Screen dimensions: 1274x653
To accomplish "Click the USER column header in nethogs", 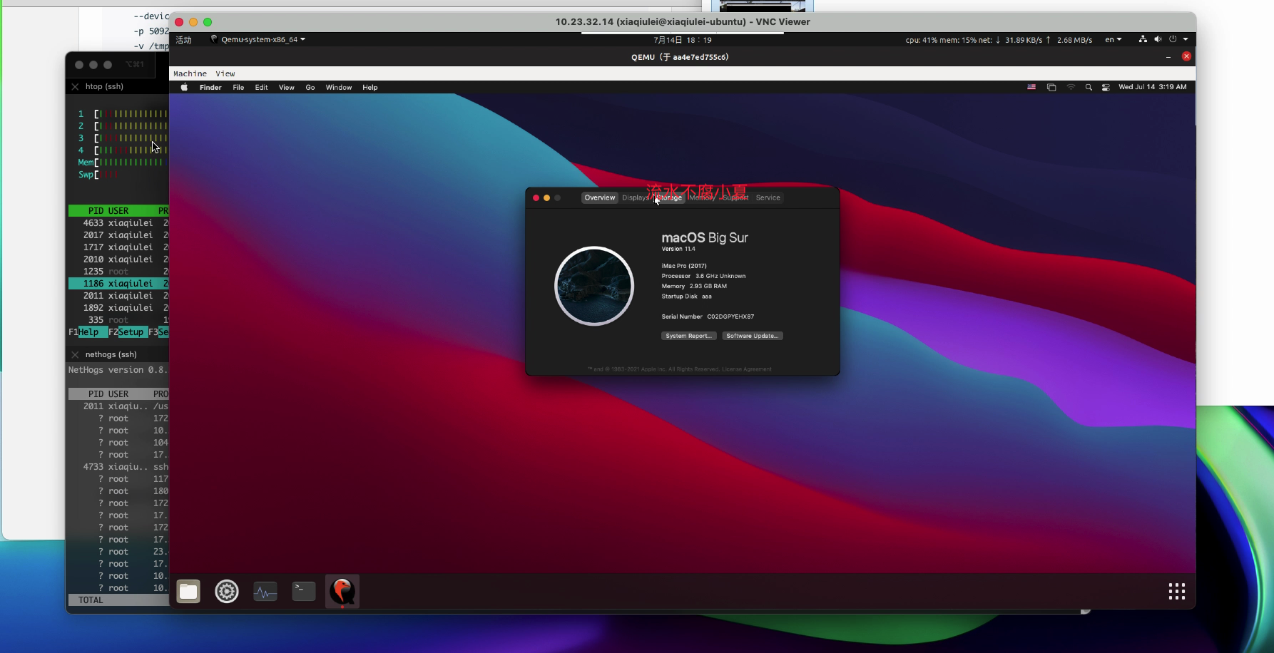I will 118,394.
